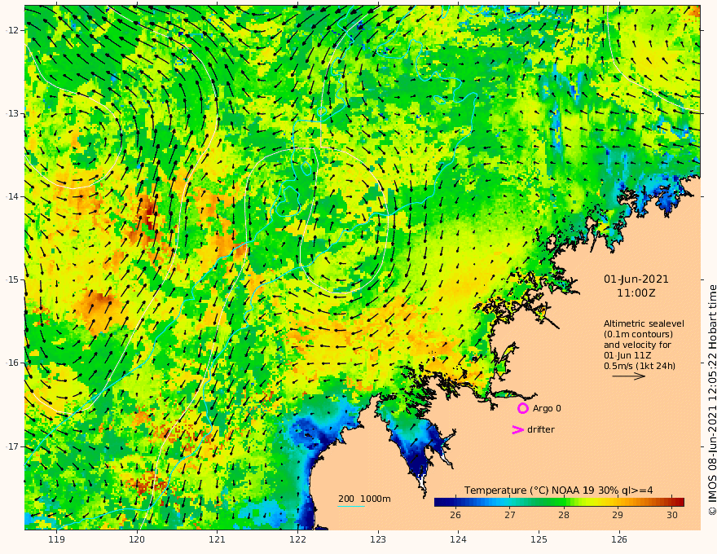The height and width of the screenshot is (554, 717).
Task: Click longitude axis label 119
Action: coord(57,540)
